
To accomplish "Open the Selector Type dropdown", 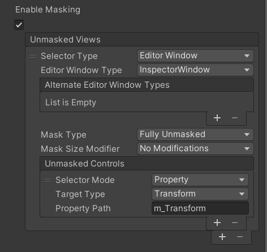I will click(x=195, y=55).
